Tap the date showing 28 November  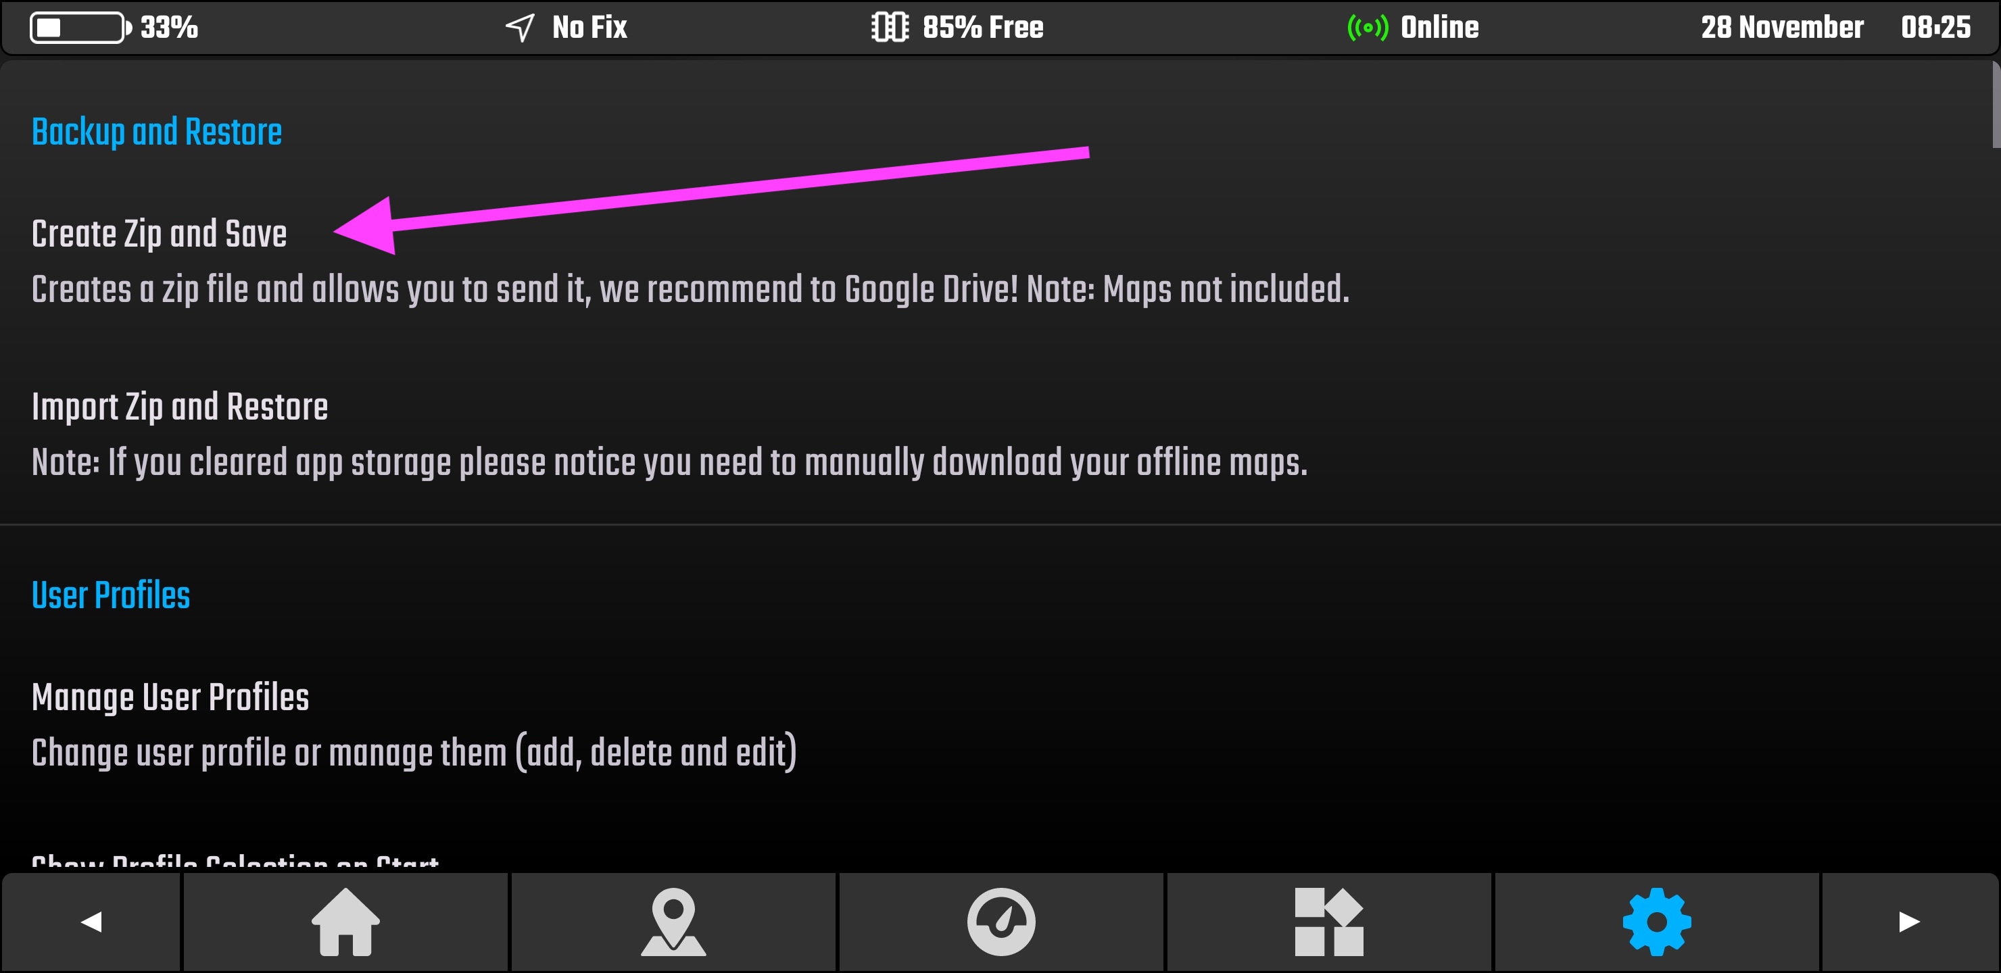pyautogui.click(x=1781, y=27)
